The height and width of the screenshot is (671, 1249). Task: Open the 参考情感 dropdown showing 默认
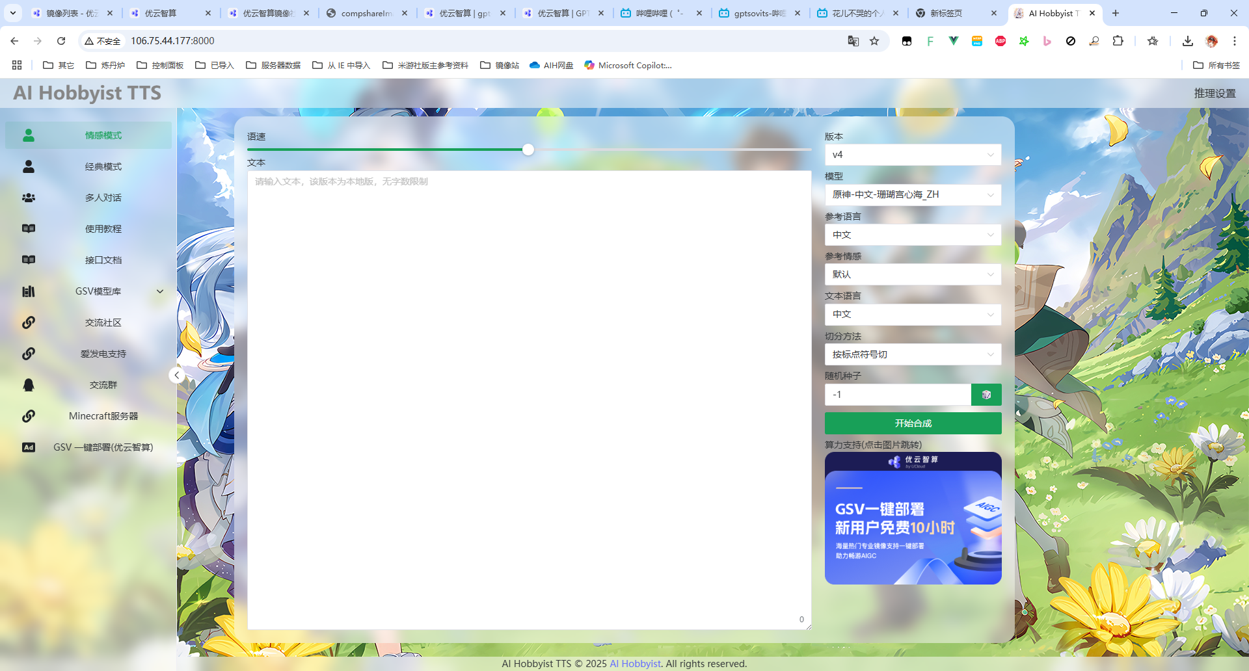click(x=913, y=274)
